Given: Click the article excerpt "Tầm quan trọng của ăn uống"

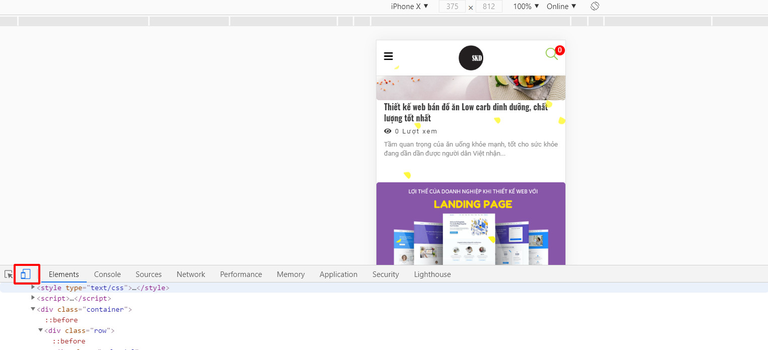Looking at the screenshot, I should pyautogui.click(x=471, y=149).
